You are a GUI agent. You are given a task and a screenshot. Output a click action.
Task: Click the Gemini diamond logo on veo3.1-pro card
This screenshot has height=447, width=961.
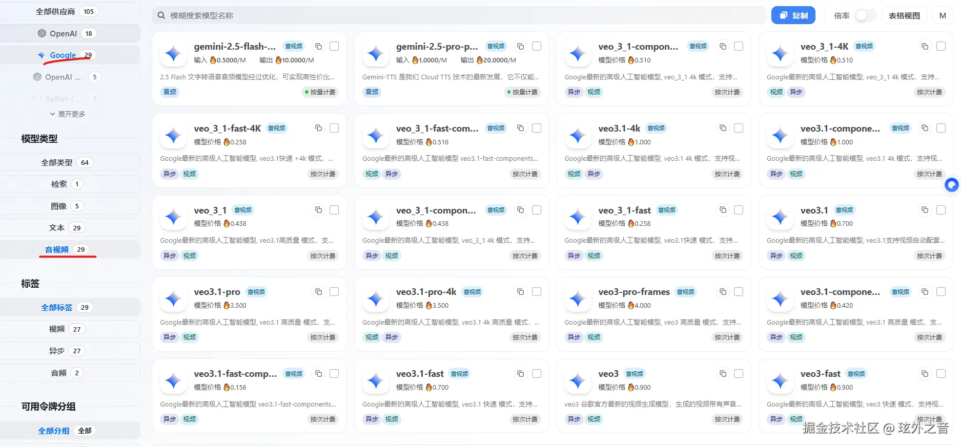tap(173, 299)
